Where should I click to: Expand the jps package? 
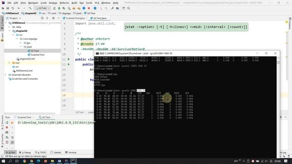click(x=21, y=43)
